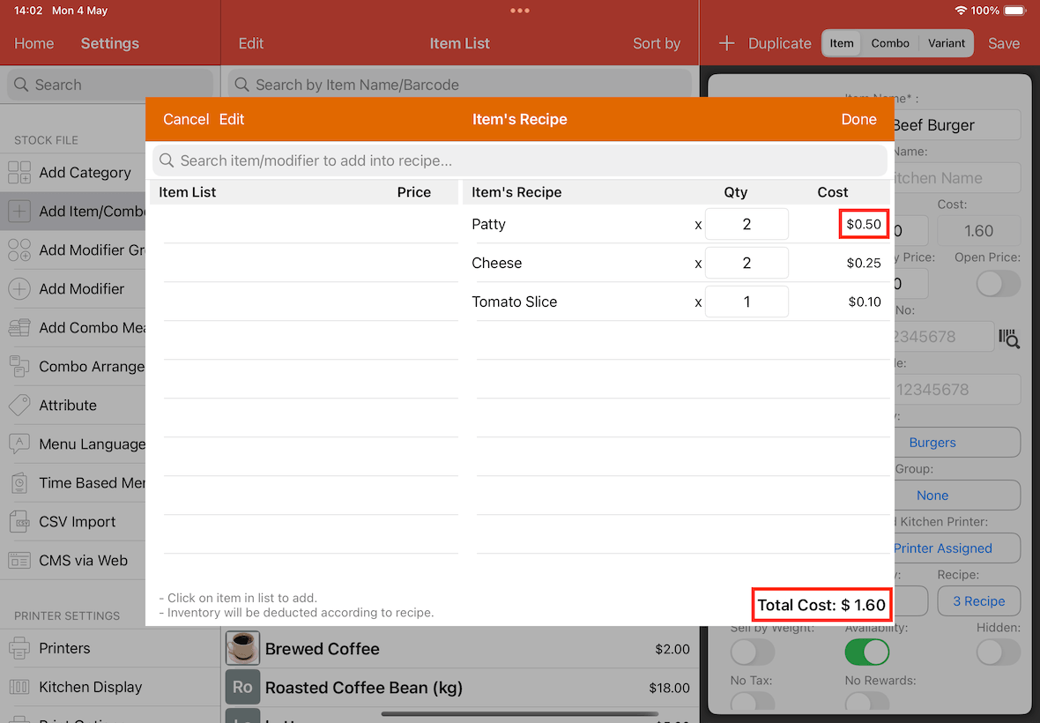Toggle the No Tax switch
This screenshot has width=1040, height=723.
pyautogui.click(x=752, y=702)
